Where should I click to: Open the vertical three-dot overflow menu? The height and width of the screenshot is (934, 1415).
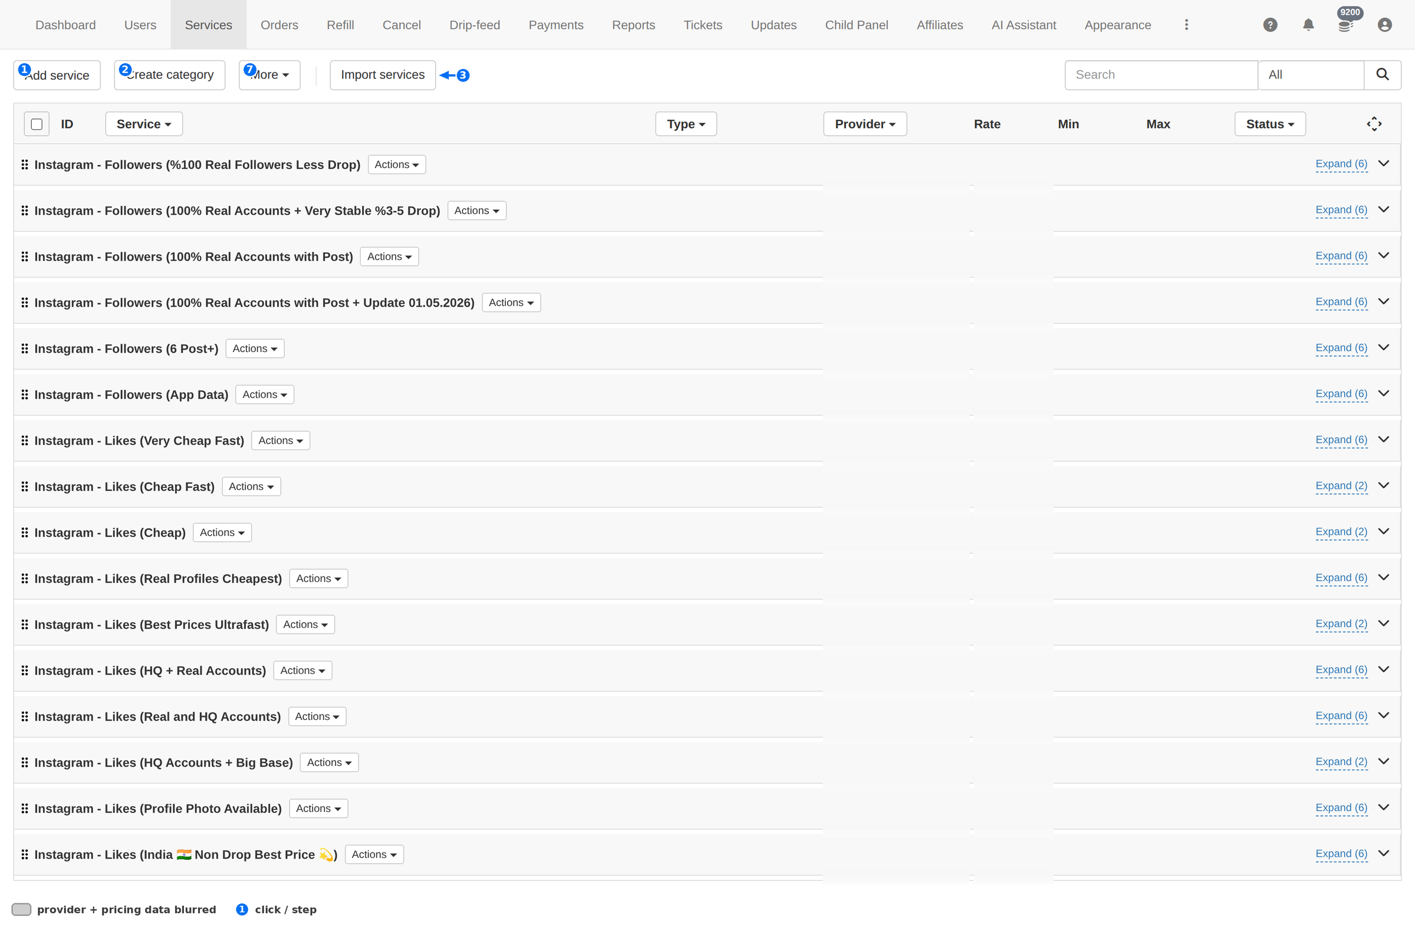pos(1186,25)
